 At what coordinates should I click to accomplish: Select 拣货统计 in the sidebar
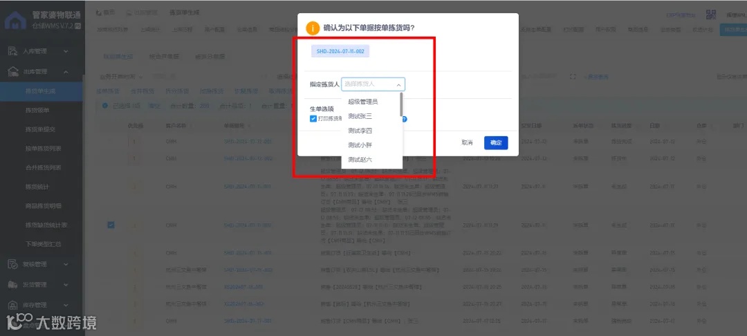37,187
